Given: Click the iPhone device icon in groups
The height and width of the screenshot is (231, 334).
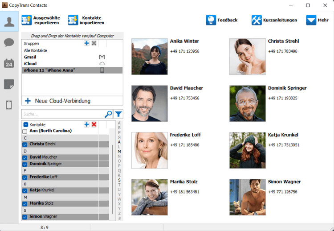Looking at the screenshot, I should (x=102, y=70).
